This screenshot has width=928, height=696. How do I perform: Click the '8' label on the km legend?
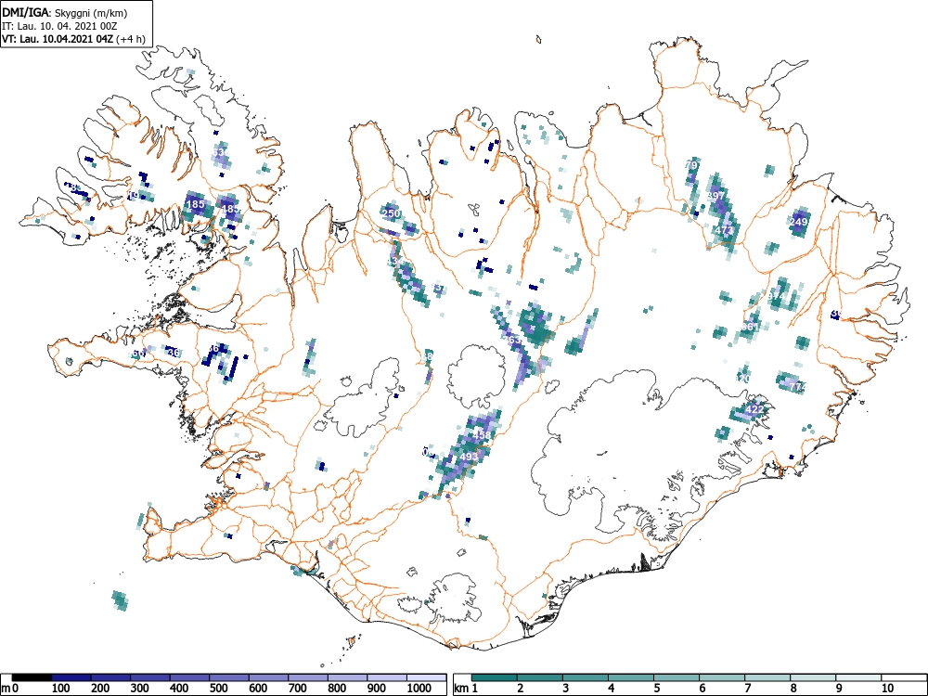pyautogui.click(x=793, y=689)
